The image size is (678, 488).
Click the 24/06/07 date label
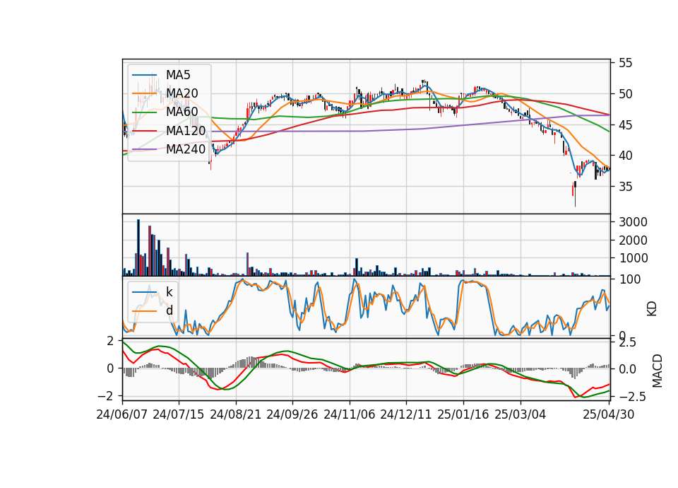[122, 414]
